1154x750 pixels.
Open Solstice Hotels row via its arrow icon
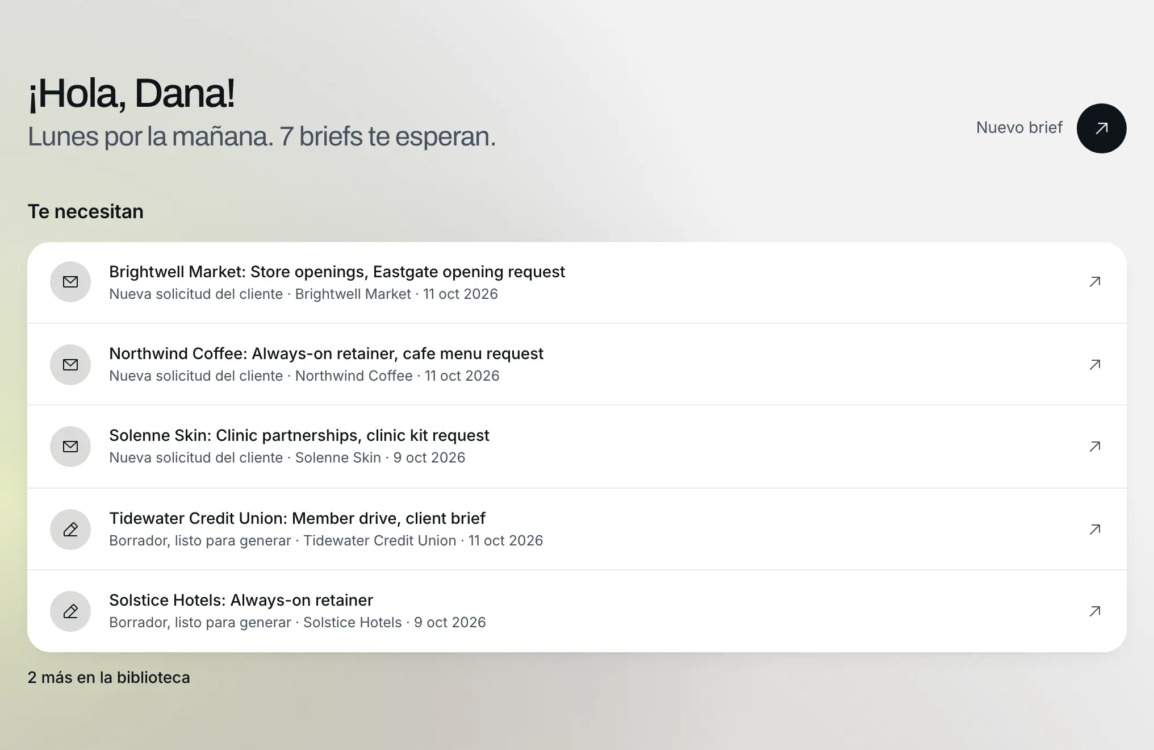(1095, 611)
